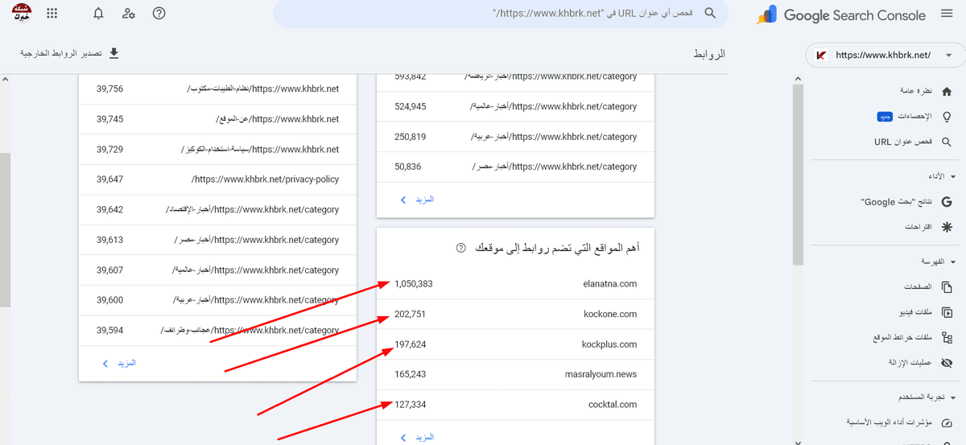This screenshot has width=966, height=445.
Task: Click the Google Search Console logo
Action: (x=840, y=14)
